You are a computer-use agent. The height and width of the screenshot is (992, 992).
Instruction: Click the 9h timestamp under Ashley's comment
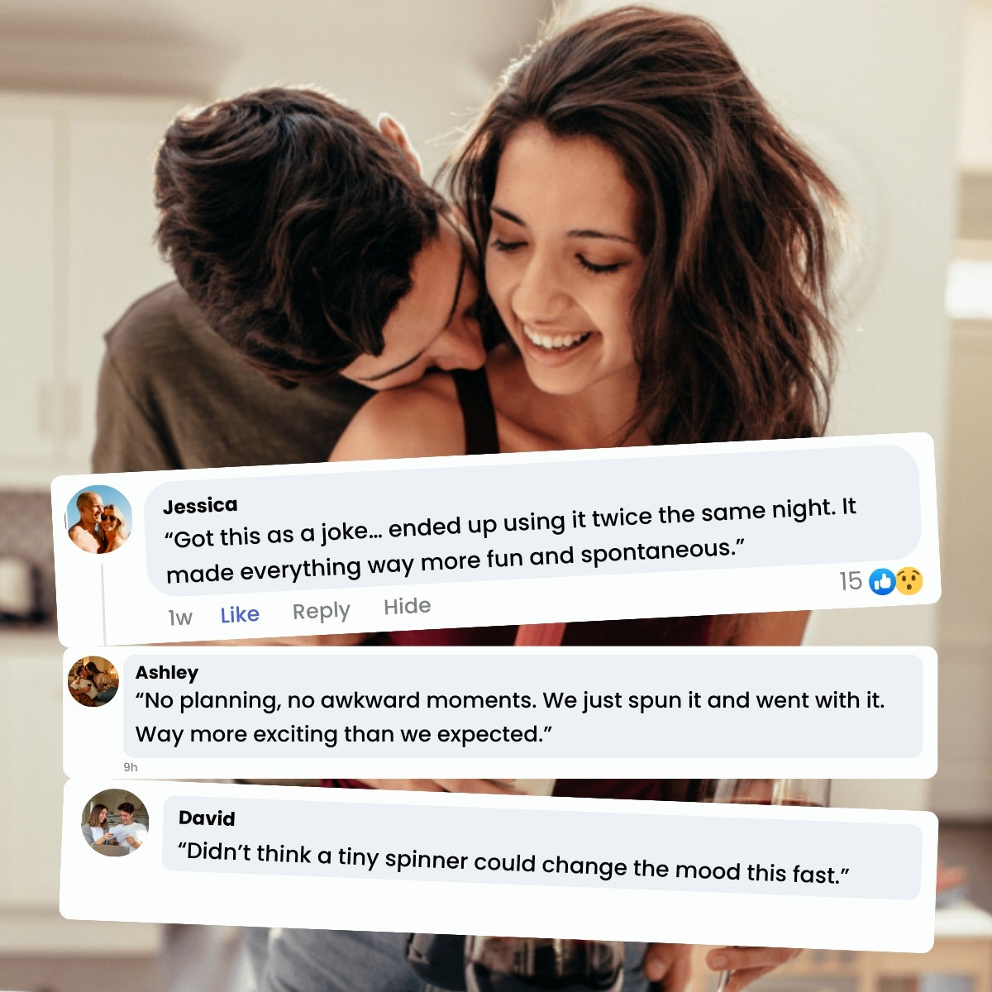131,767
